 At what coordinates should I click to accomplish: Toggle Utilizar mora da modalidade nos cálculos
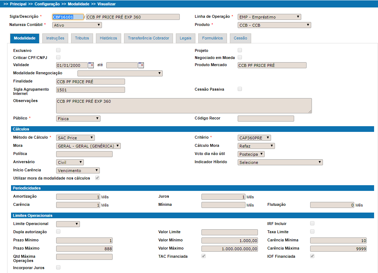pyautogui.click(x=97, y=178)
